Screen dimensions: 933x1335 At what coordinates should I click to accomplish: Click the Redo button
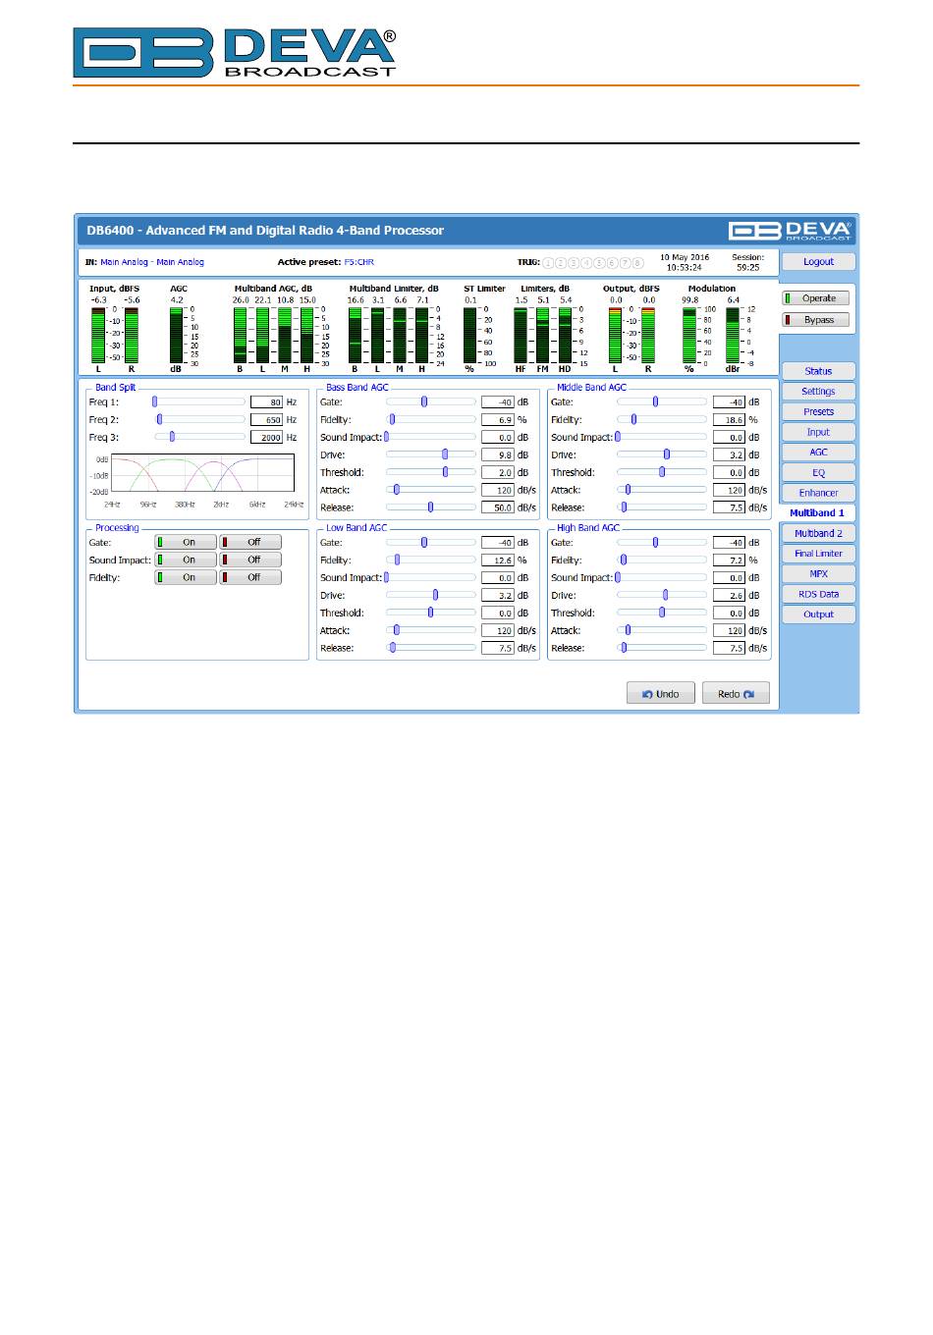pos(736,694)
